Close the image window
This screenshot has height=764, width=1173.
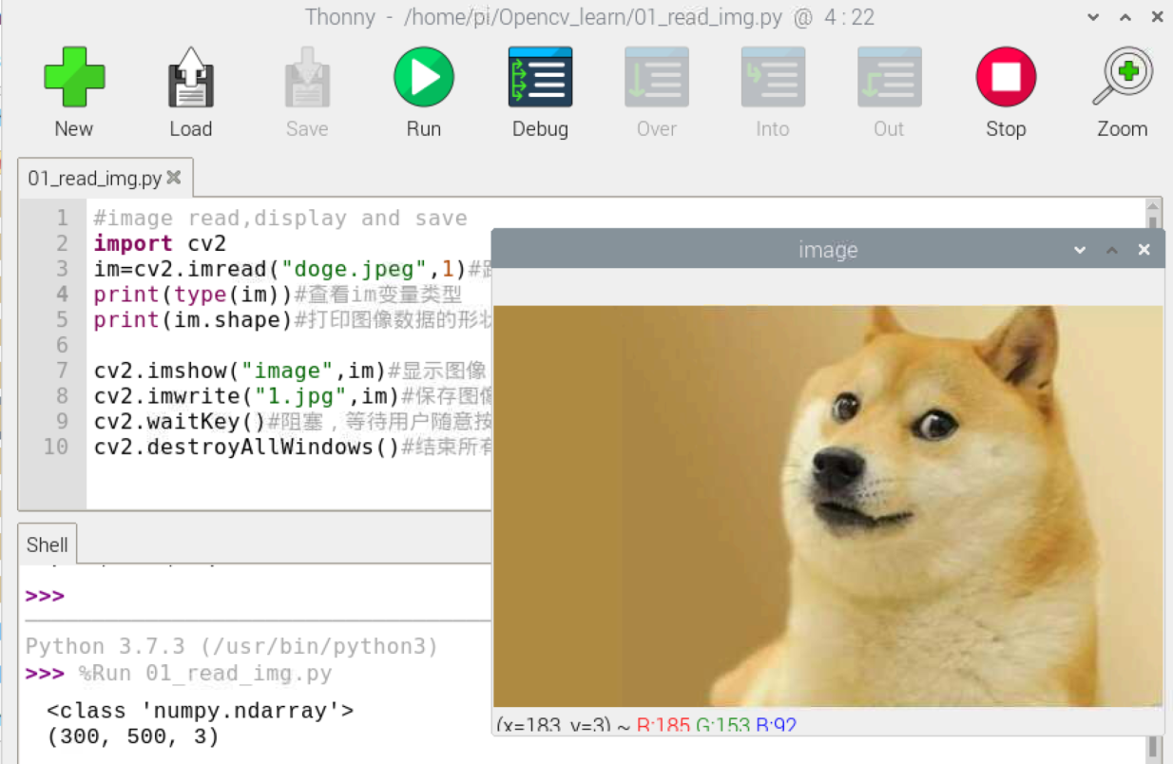tap(1144, 249)
